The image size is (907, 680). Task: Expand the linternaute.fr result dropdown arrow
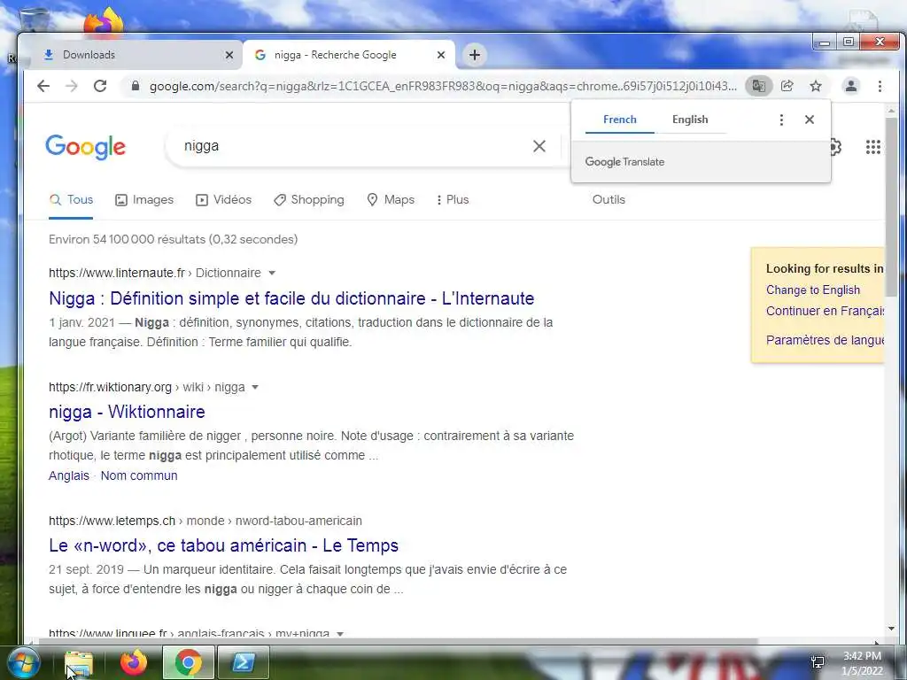click(x=272, y=273)
